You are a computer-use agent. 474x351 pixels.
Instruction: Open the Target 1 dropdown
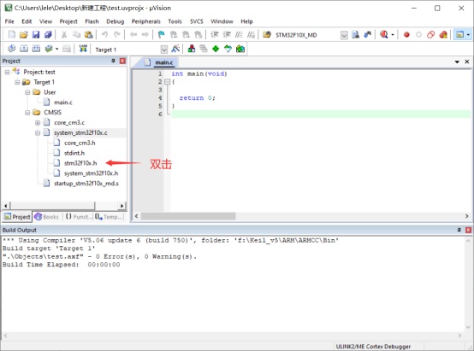click(x=164, y=50)
